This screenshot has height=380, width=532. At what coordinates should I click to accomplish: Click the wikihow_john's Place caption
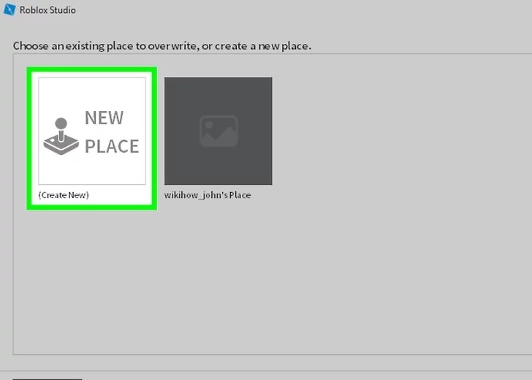click(208, 195)
